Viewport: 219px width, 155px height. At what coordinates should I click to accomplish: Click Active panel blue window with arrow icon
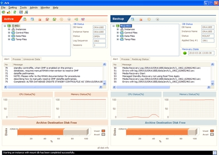coord(32,19)
